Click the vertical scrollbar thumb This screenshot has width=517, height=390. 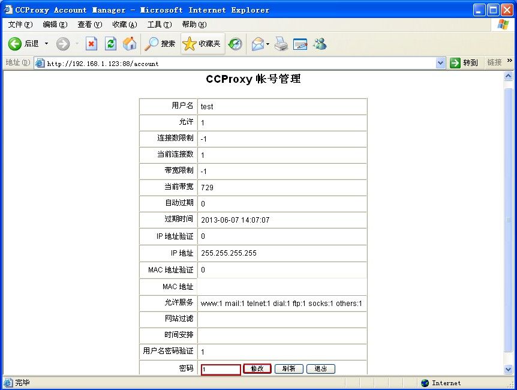[509, 220]
